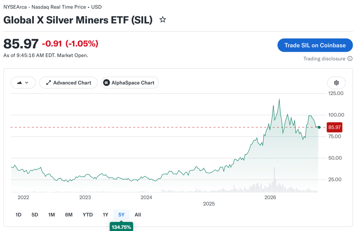Click the trading disclosure info icon
This screenshot has width=358, height=231.
pos(350,59)
